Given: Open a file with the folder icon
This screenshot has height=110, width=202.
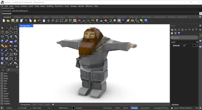Looking at the screenshot, I should pos(8,21).
